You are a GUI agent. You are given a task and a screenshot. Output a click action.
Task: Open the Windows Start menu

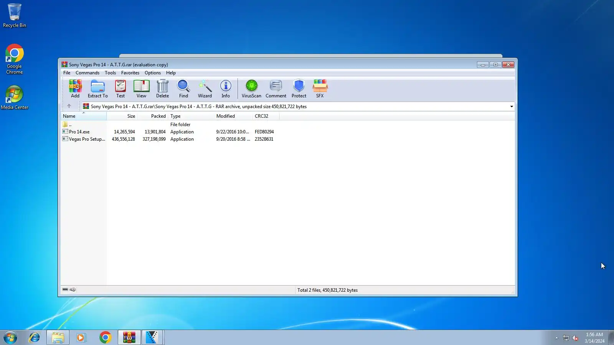point(10,337)
